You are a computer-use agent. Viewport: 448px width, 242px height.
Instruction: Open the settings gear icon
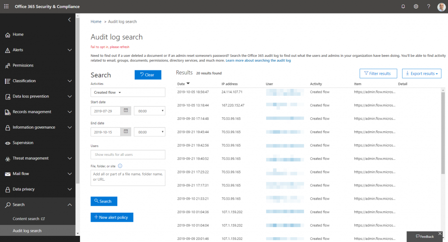tap(416, 6)
